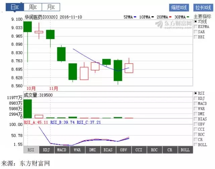Click the 50.78 RSI axis label
This screenshot has width=215, height=169.
click(x=17, y=136)
